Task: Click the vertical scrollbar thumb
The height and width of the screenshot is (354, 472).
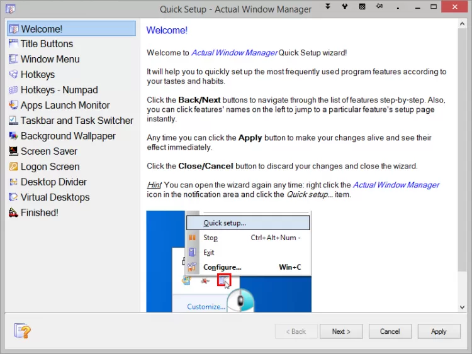Action: click(462, 150)
